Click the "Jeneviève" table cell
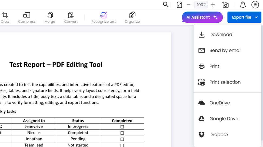263x147 pixels. point(34,126)
